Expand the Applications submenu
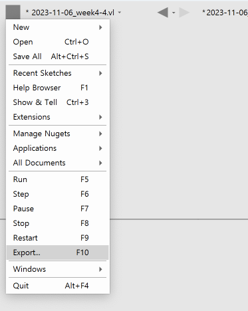This screenshot has width=248, height=311. [x=58, y=148]
